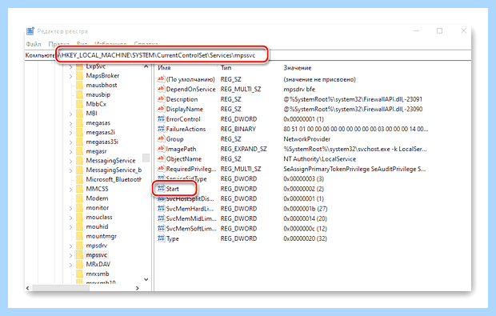Expand the mpsdrv key

71,246
